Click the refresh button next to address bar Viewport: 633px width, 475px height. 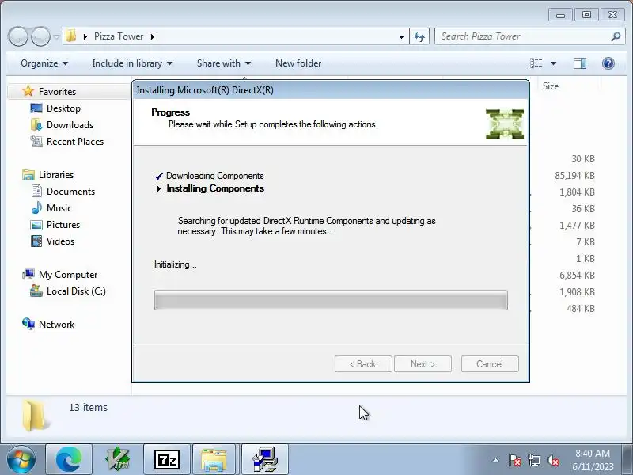pos(419,36)
